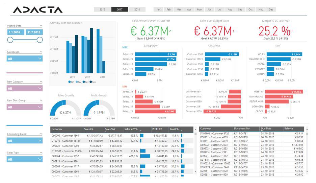
Task: Click the ADACTA logo
Action: (x=38, y=10)
